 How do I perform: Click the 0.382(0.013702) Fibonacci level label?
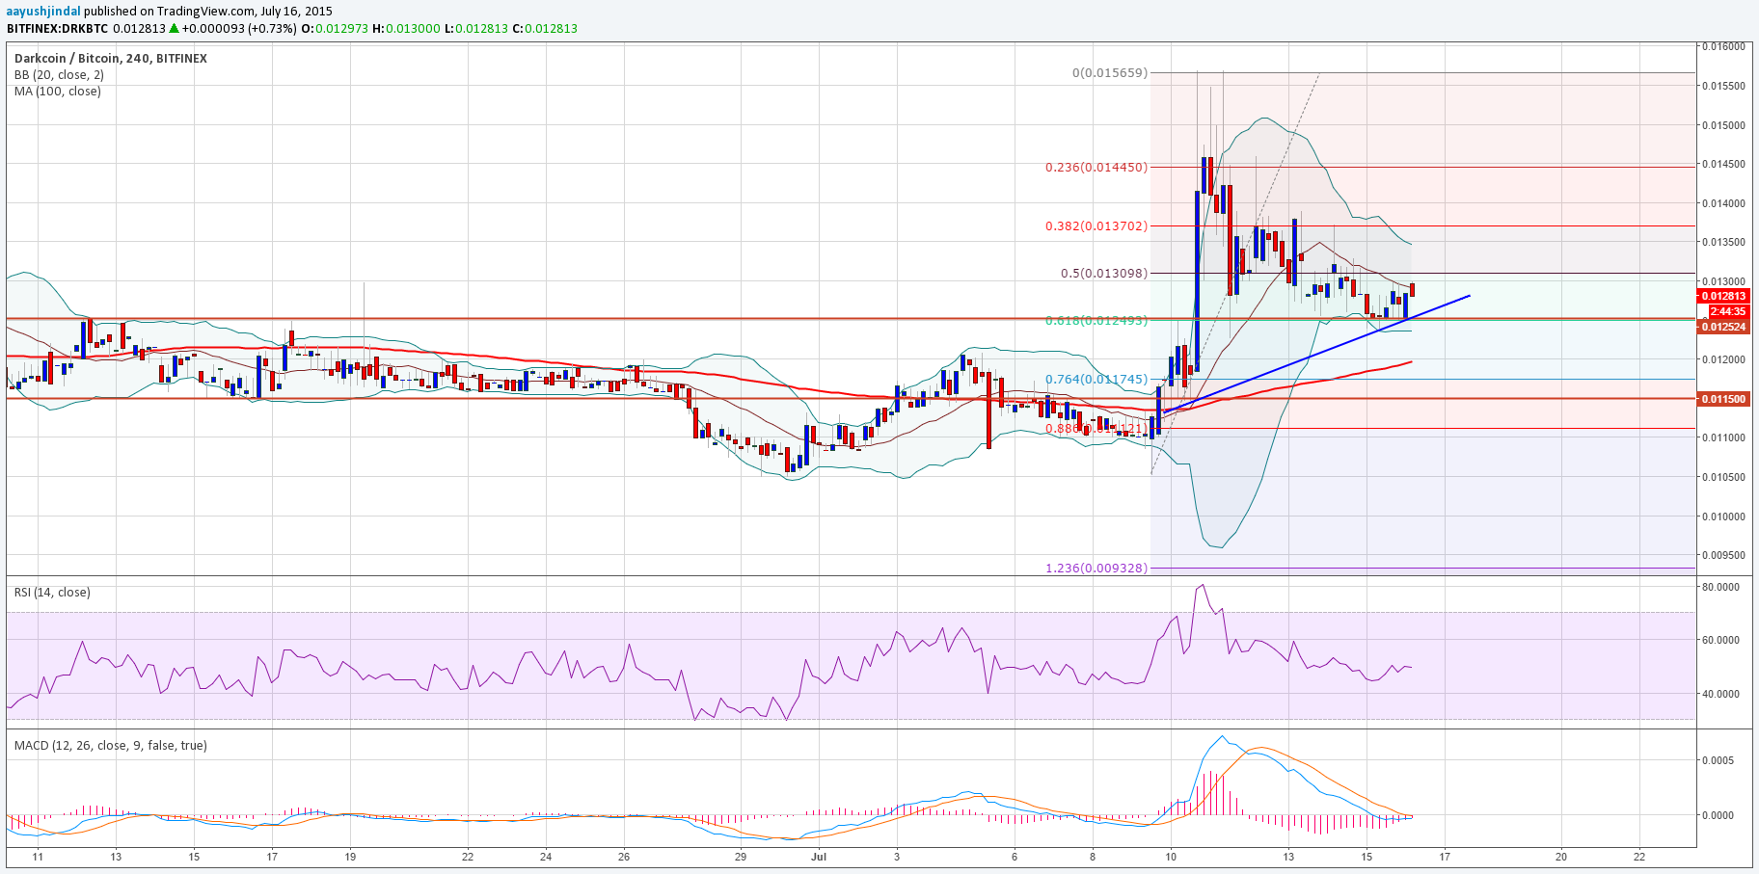point(1096,226)
